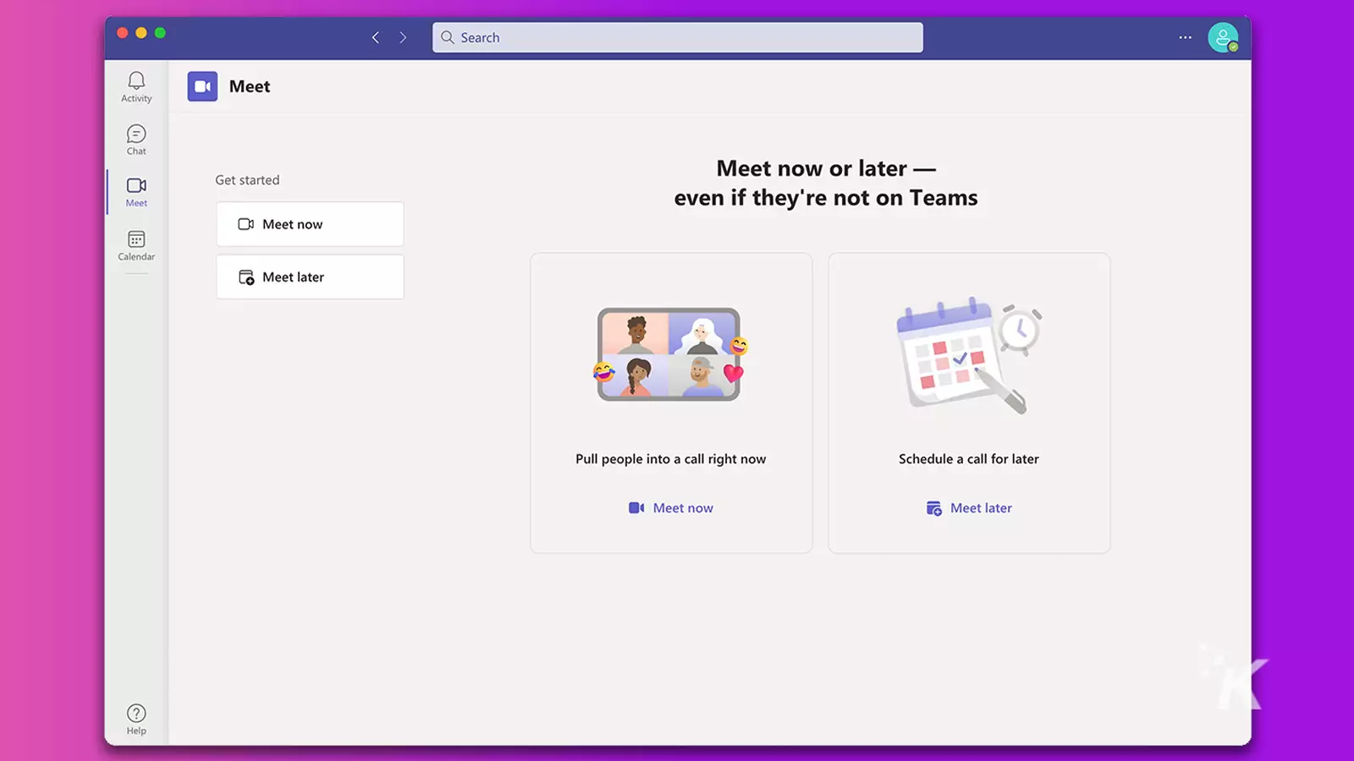Open the profile avatar menu
Image resolution: width=1354 pixels, height=761 pixels.
click(1223, 37)
